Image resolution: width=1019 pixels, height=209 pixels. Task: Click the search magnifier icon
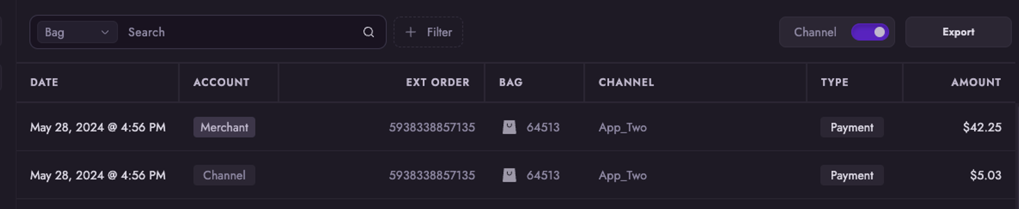(368, 32)
